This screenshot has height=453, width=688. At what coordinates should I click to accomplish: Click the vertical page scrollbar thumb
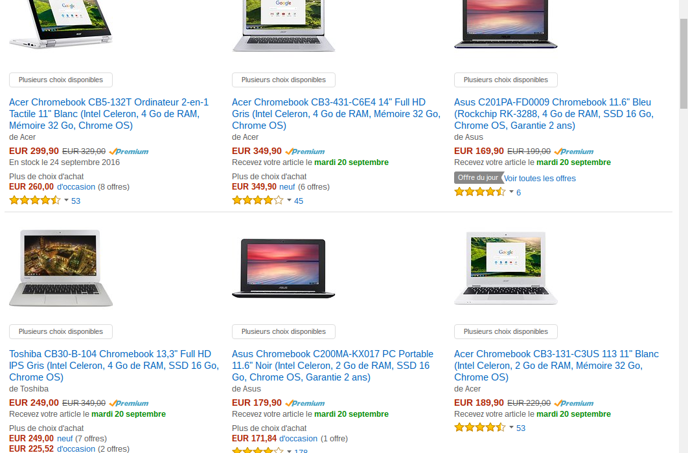683,63
